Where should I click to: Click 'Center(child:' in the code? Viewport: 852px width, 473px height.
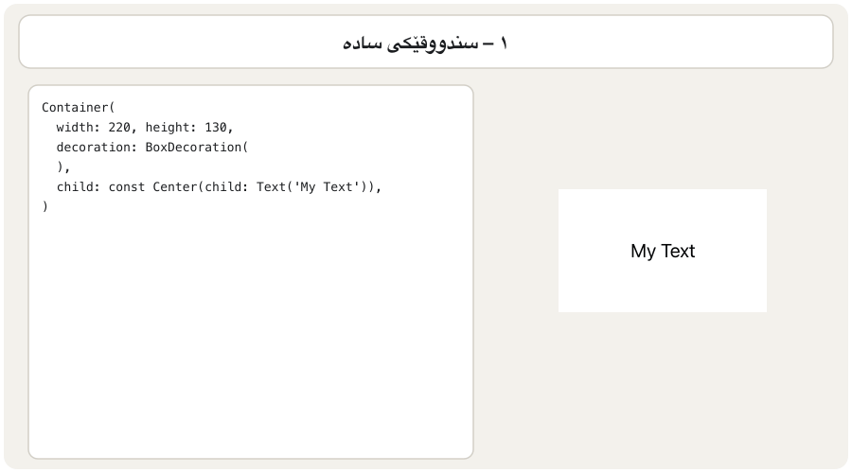pos(201,186)
